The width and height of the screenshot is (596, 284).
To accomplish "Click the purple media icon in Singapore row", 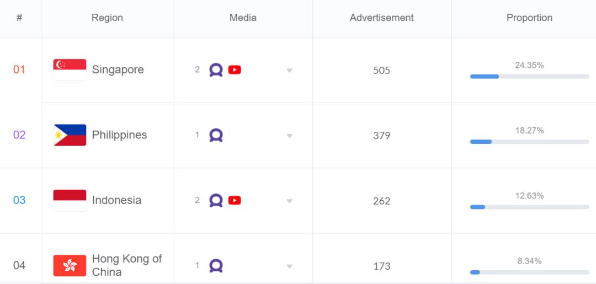I will click(216, 70).
